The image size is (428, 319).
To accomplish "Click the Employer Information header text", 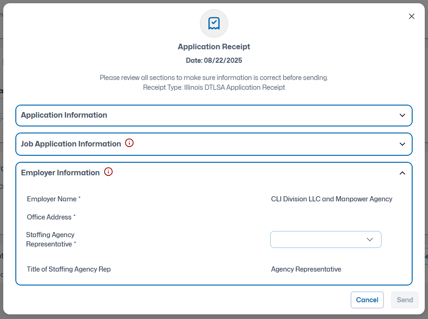I will coord(60,173).
